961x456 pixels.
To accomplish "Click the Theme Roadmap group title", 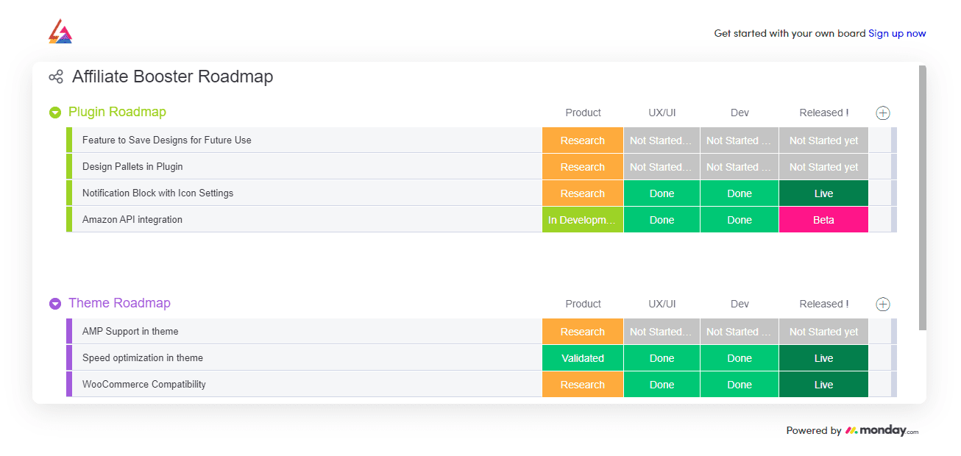I will 119,303.
